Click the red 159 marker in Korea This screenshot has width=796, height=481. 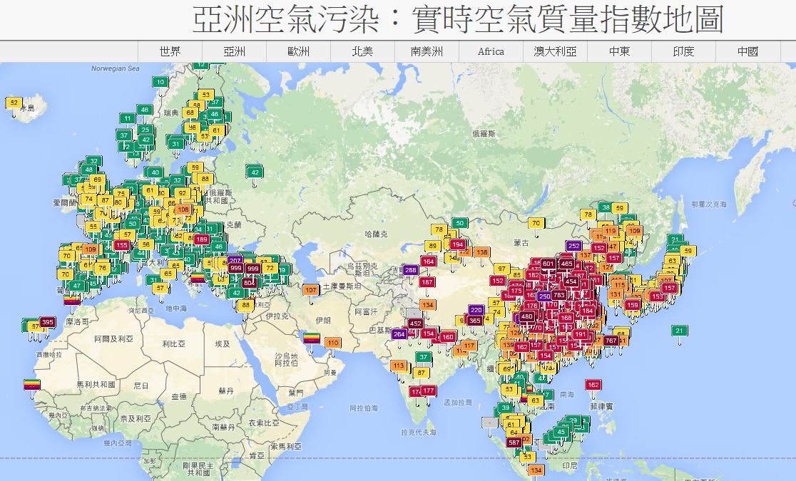pyautogui.click(x=632, y=306)
